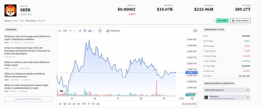Click the $10.07B market cap value
Viewport: 262px width, 109px height.
(165, 9)
